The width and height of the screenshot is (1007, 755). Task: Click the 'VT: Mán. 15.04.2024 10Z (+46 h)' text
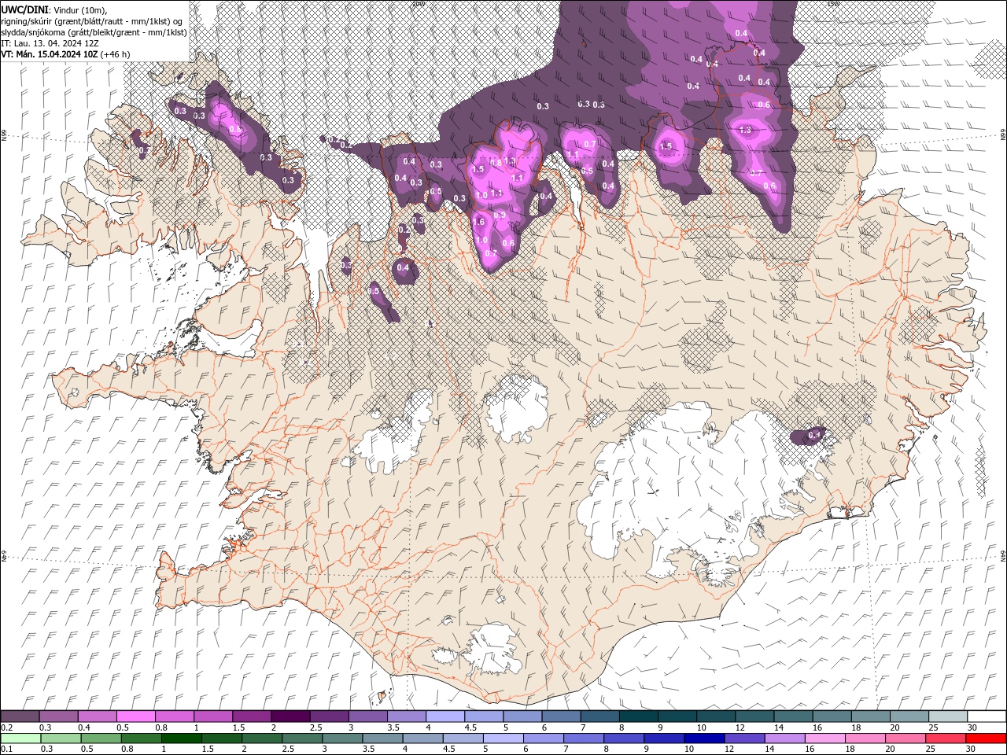coord(65,54)
